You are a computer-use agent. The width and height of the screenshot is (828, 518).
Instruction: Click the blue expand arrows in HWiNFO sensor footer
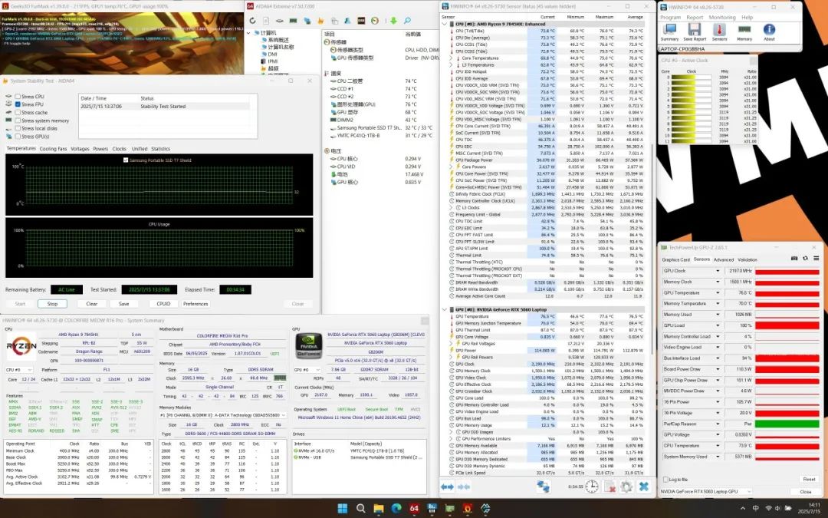[447, 487]
